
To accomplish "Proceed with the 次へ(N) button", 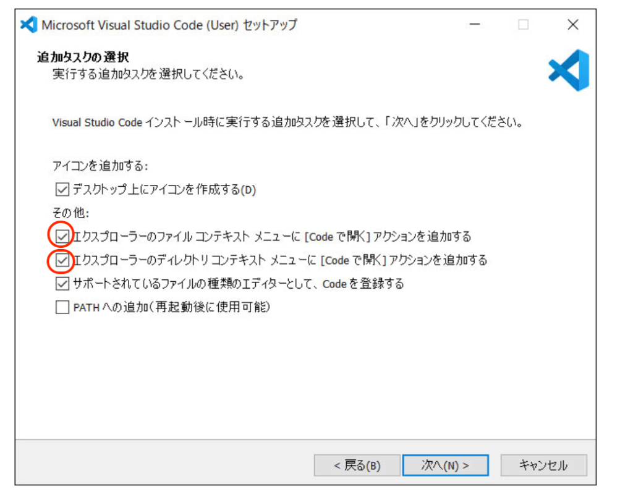I will [x=445, y=465].
